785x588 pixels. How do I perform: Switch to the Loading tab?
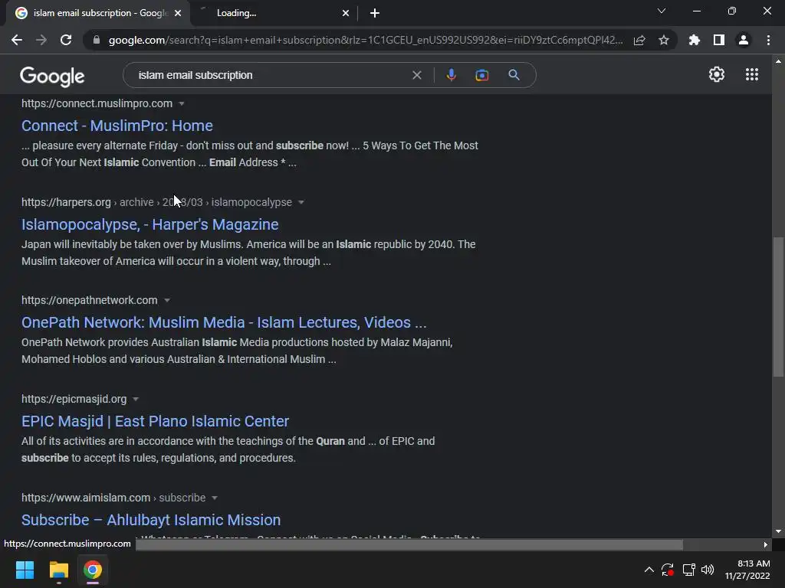[x=274, y=13]
